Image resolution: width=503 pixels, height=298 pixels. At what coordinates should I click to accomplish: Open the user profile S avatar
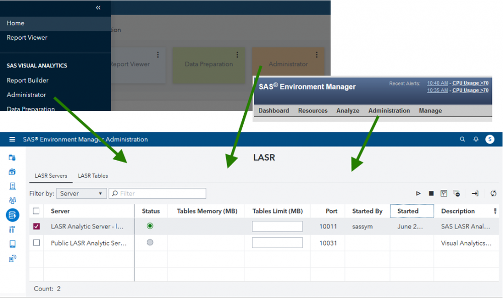coord(490,139)
